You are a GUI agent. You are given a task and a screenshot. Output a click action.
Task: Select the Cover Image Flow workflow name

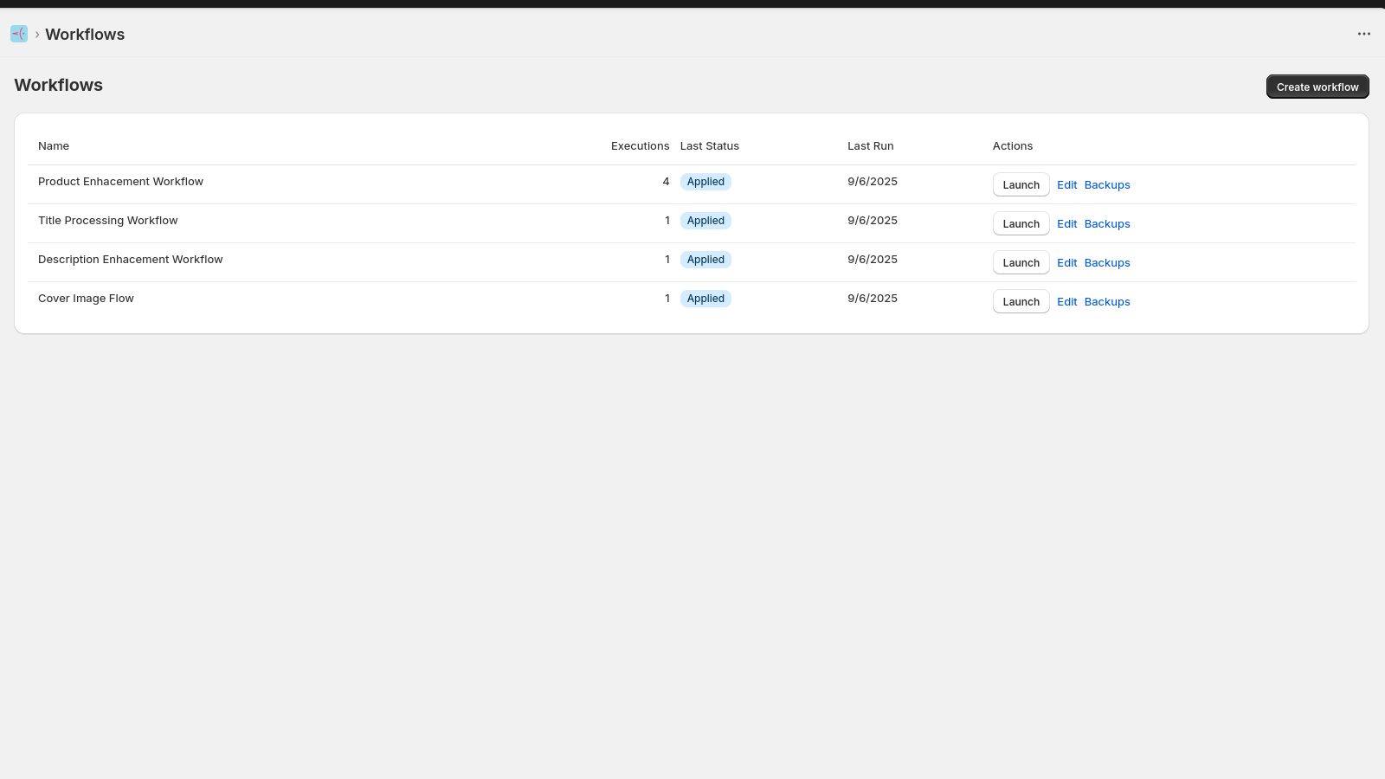[x=86, y=298]
